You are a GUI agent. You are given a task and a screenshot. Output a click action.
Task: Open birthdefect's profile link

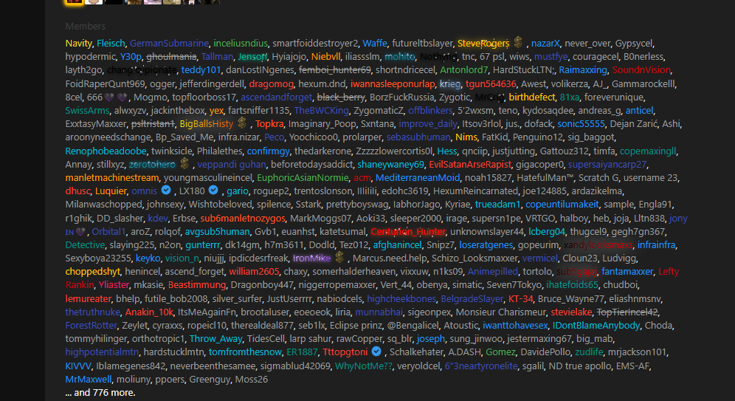click(531, 97)
